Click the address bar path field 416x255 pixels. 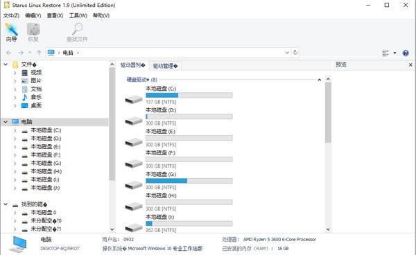point(168,53)
